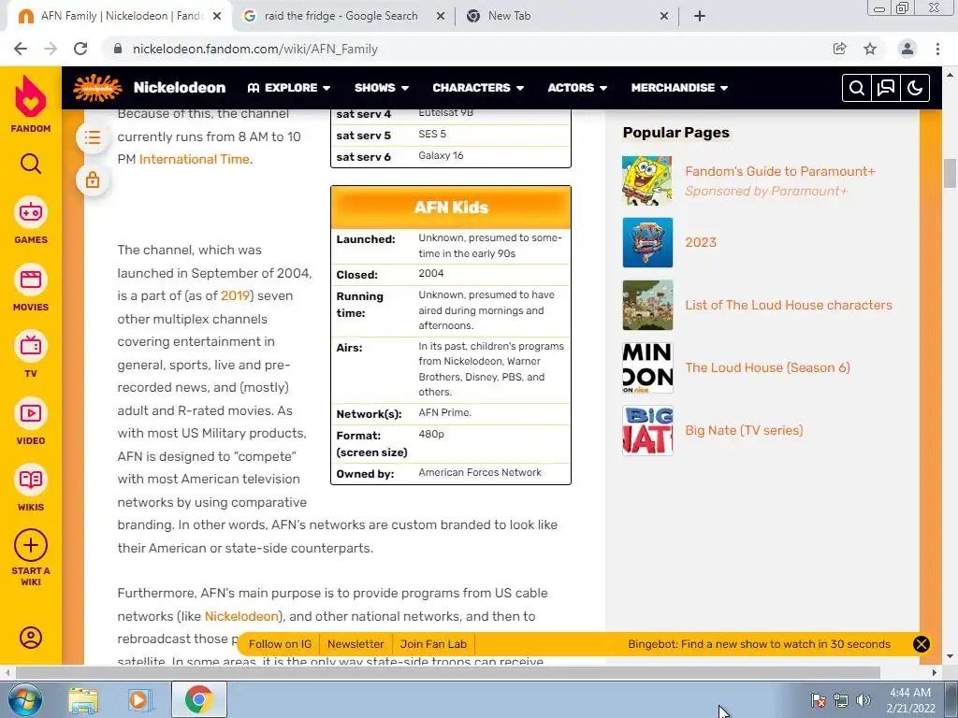Expand the Merchandise dropdown menu

(x=679, y=88)
